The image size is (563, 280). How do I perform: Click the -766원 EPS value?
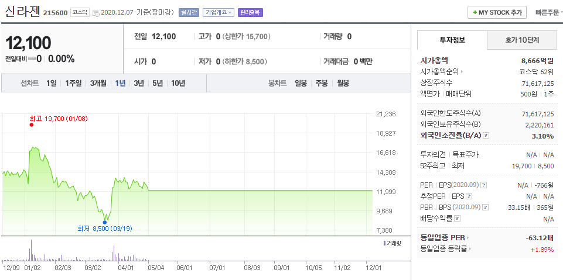pyautogui.click(x=544, y=185)
